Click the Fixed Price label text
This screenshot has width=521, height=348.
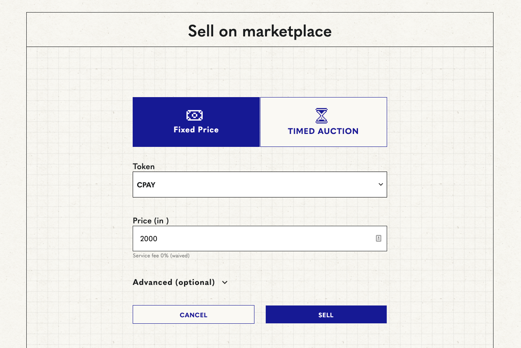pos(196,130)
